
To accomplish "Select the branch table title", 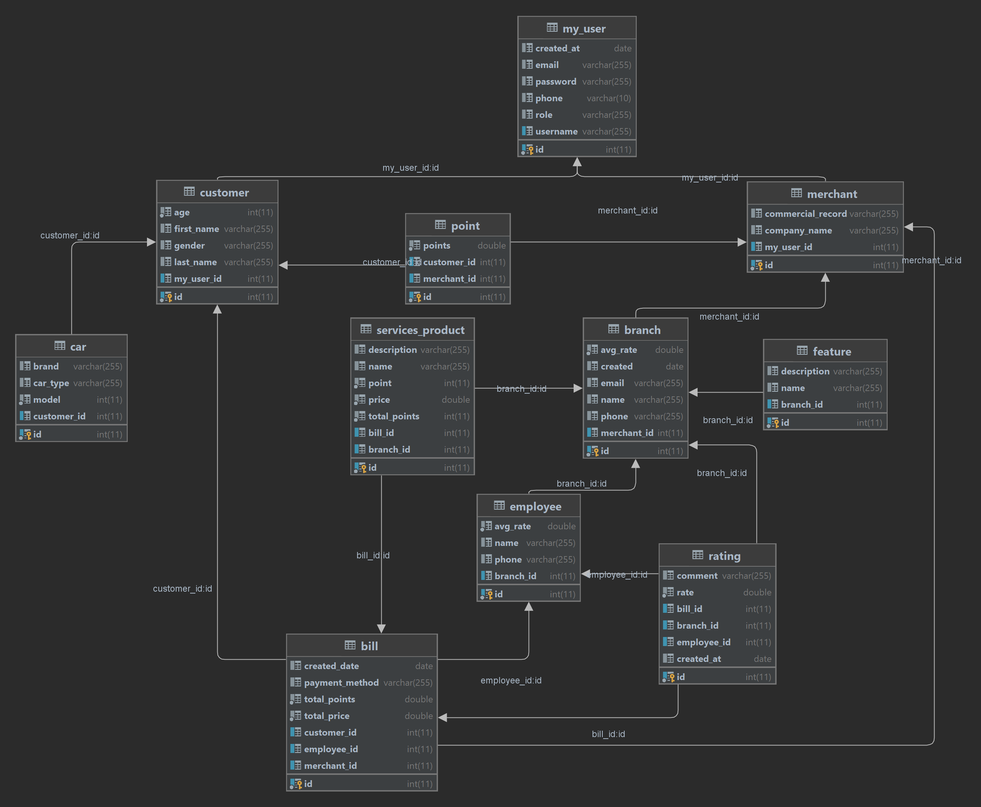I will (x=642, y=330).
